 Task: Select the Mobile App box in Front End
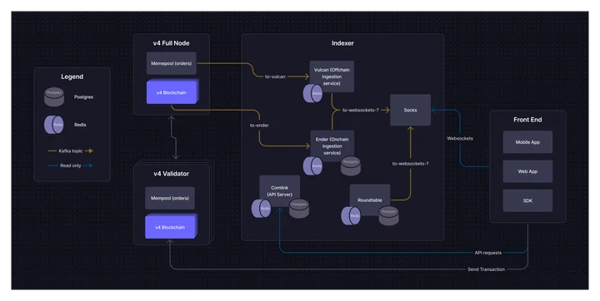click(527, 142)
